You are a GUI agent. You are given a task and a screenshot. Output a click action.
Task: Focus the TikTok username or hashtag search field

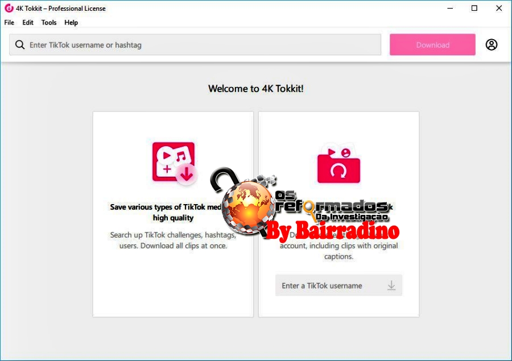pos(195,45)
